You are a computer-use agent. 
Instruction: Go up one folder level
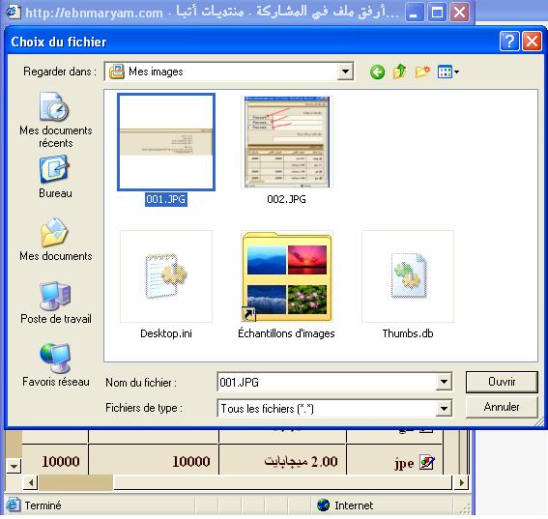coord(399,72)
